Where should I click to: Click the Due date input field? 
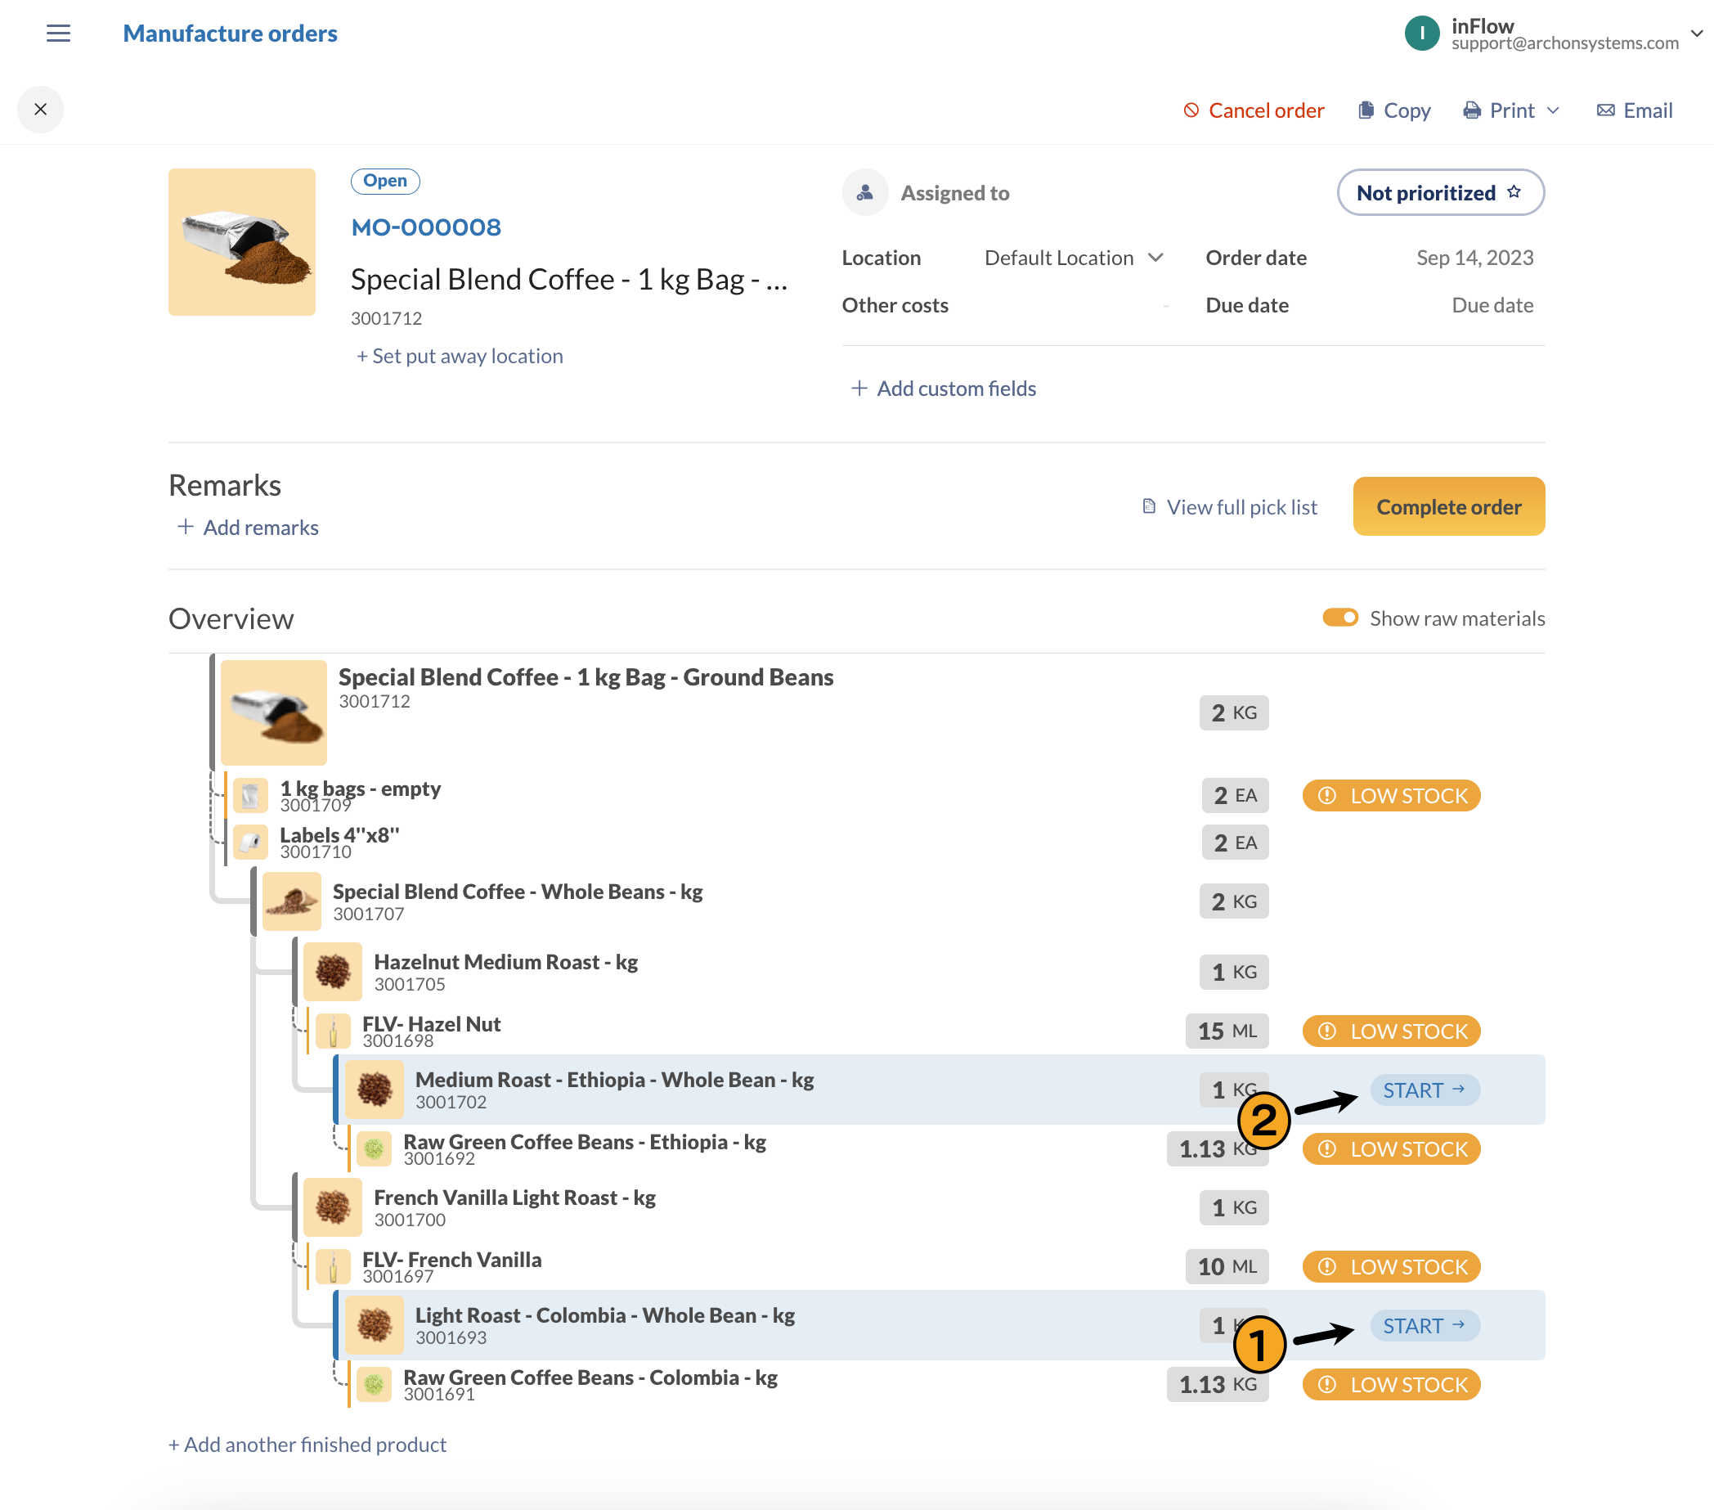(x=1491, y=305)
